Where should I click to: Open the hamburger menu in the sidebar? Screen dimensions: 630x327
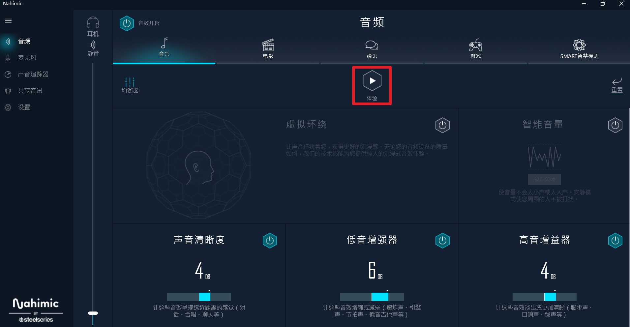(x=8, y=21)
